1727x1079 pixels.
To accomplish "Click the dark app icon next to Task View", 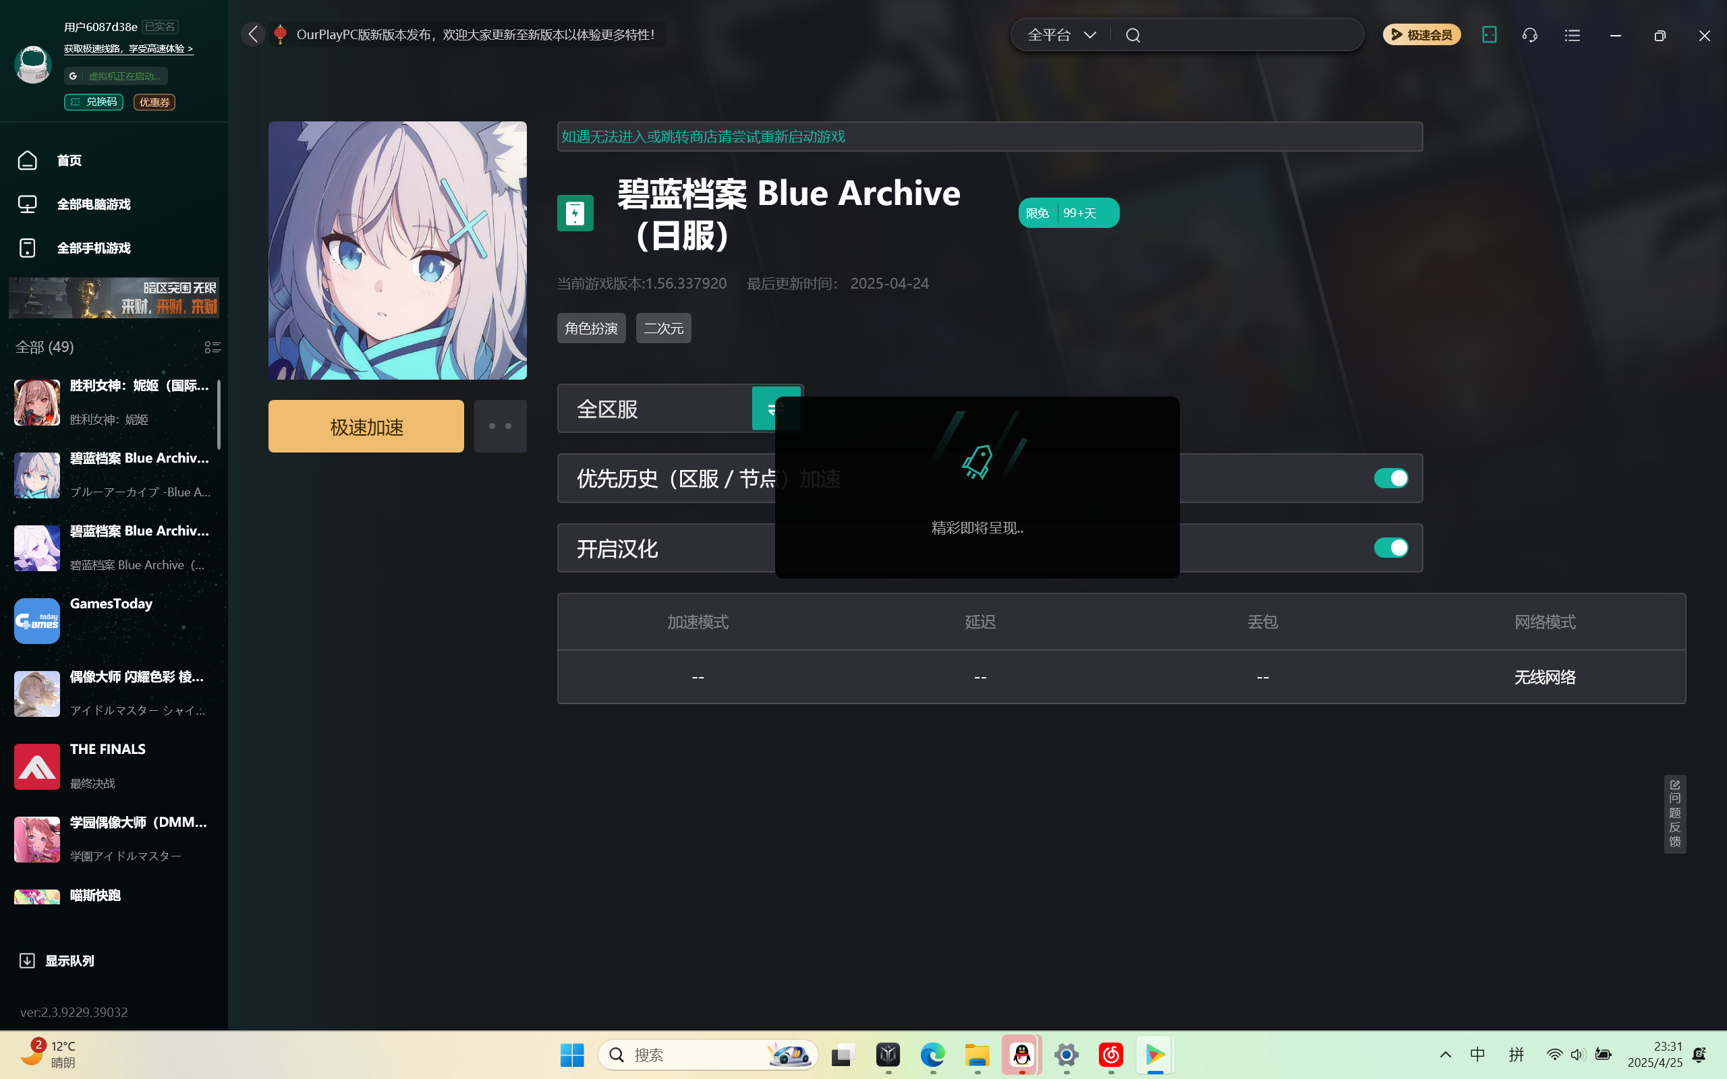I will [x=888, y=1055].
